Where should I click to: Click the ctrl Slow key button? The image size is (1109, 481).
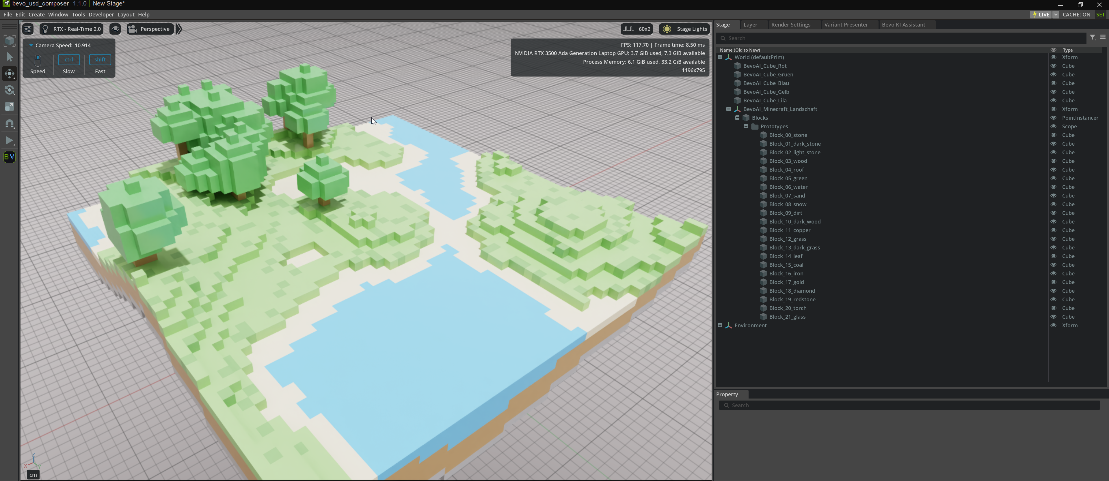(69, 59)
